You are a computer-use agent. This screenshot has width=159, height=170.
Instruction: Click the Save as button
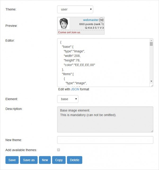coord(29,160)
